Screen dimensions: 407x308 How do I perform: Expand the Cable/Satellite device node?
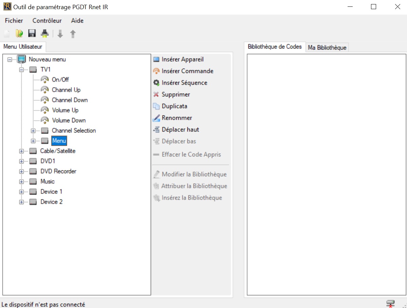[x=22, y=151]
